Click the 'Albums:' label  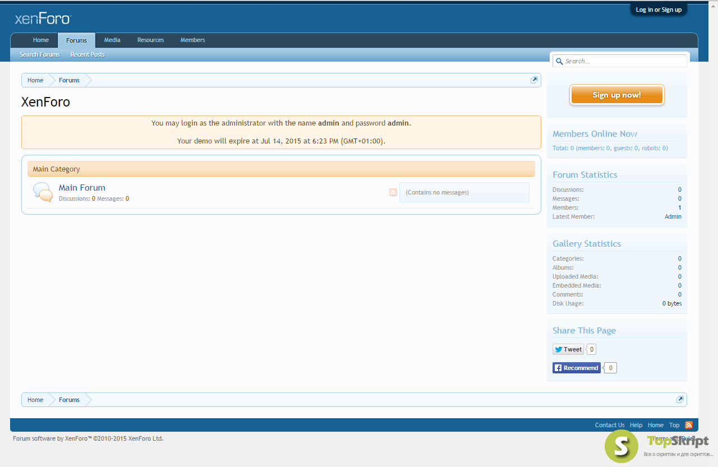(563, 267)
